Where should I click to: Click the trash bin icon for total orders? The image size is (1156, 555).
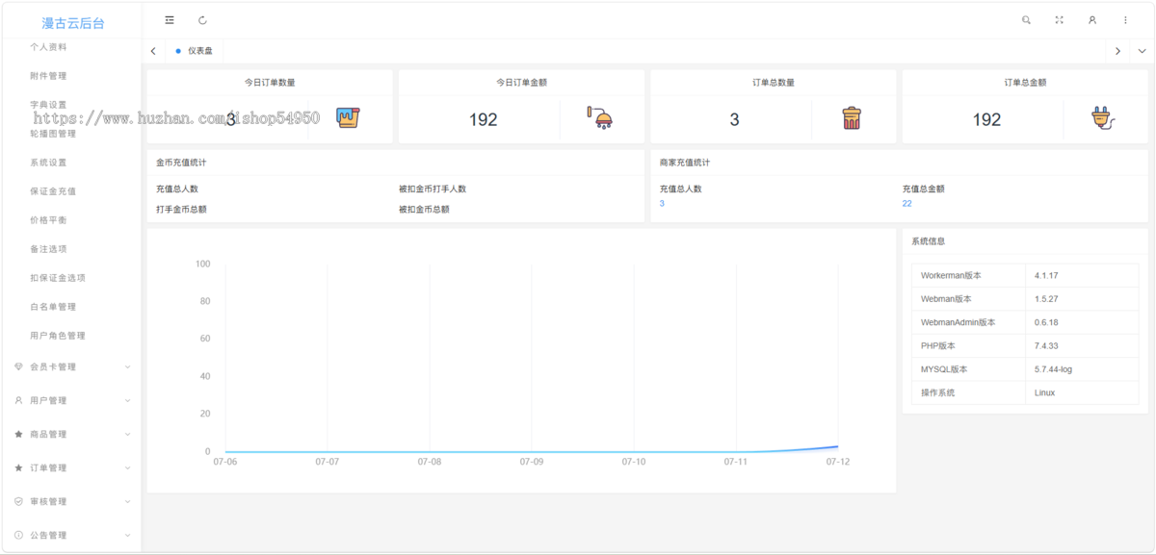(x=852, y=118)
